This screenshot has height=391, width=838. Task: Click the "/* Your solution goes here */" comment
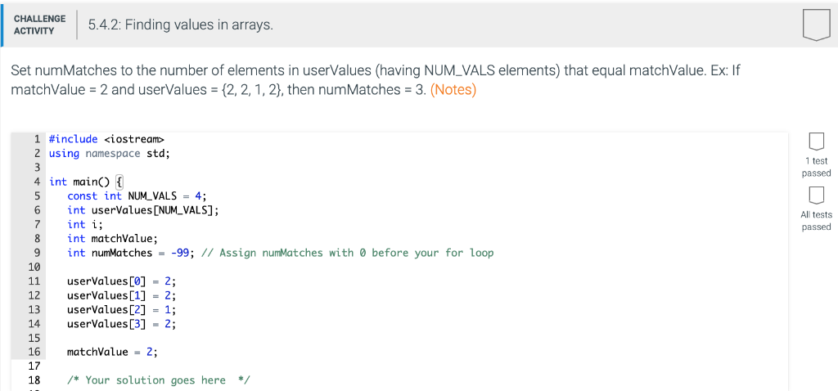(x=159, y=380)
